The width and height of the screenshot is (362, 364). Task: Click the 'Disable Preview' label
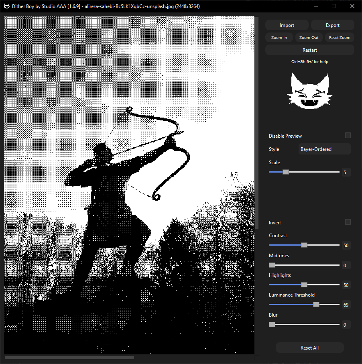click(x=285, y=136)
